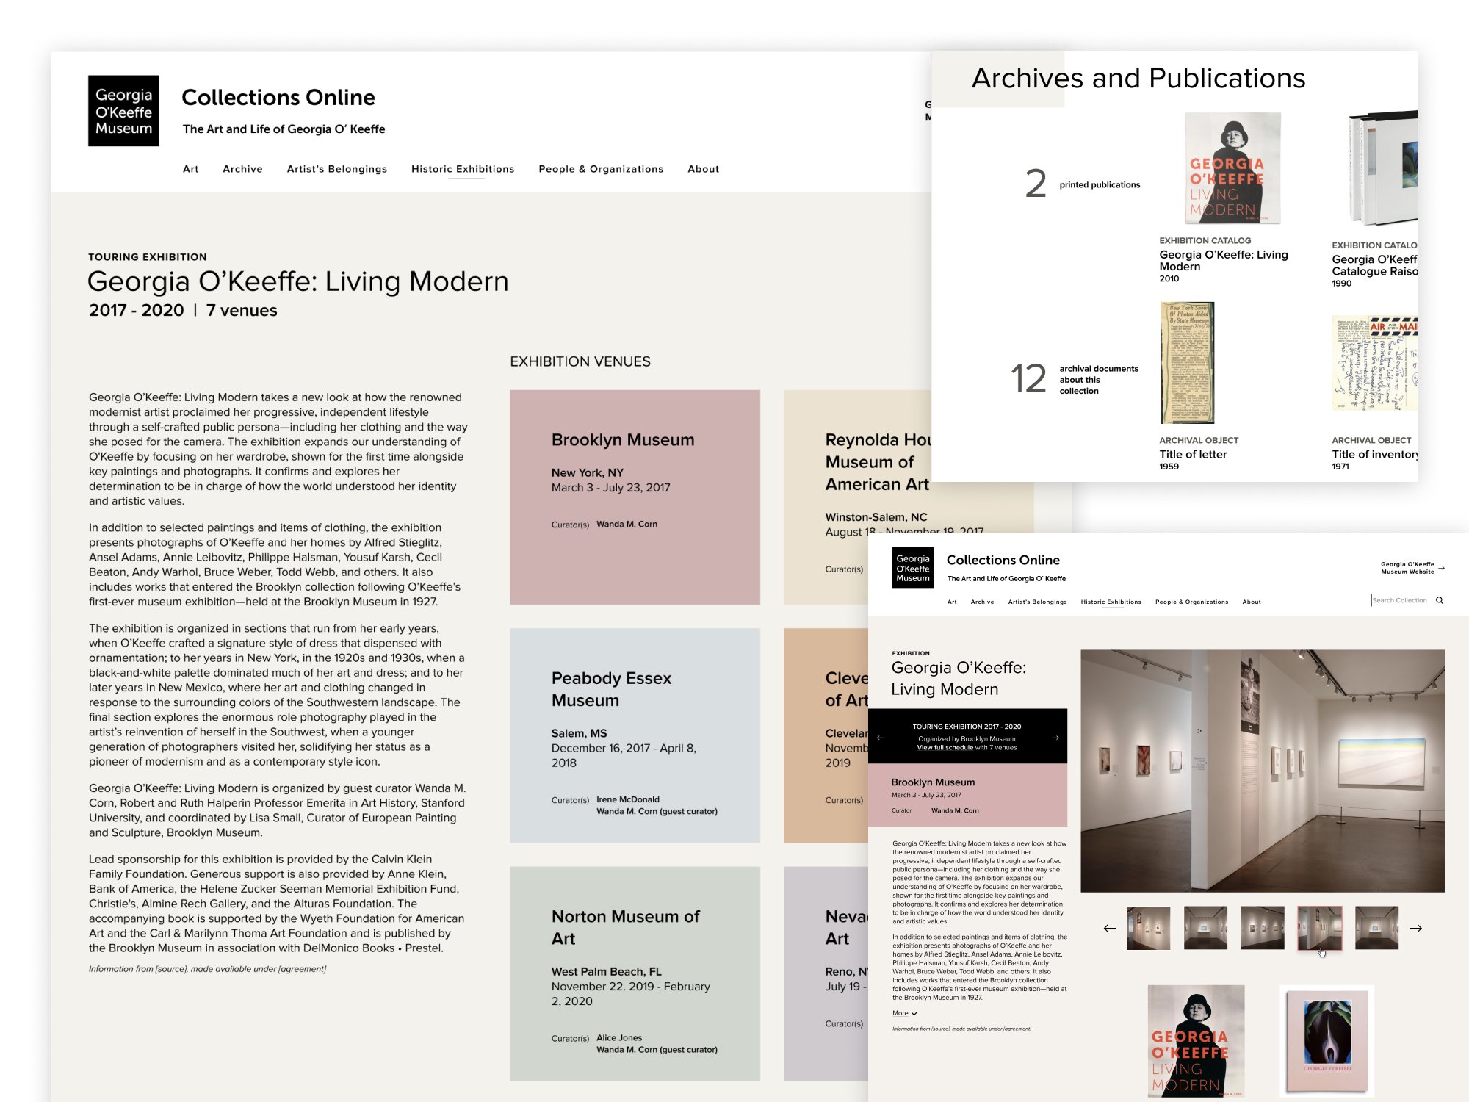Open the Archive menu in main header
Viewport: 1469px width, 1102px height.
242,169
